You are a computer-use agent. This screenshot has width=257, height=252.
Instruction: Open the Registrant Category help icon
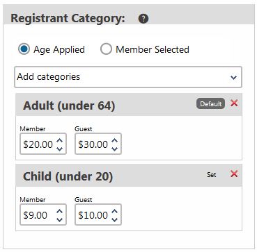[143, 19]
